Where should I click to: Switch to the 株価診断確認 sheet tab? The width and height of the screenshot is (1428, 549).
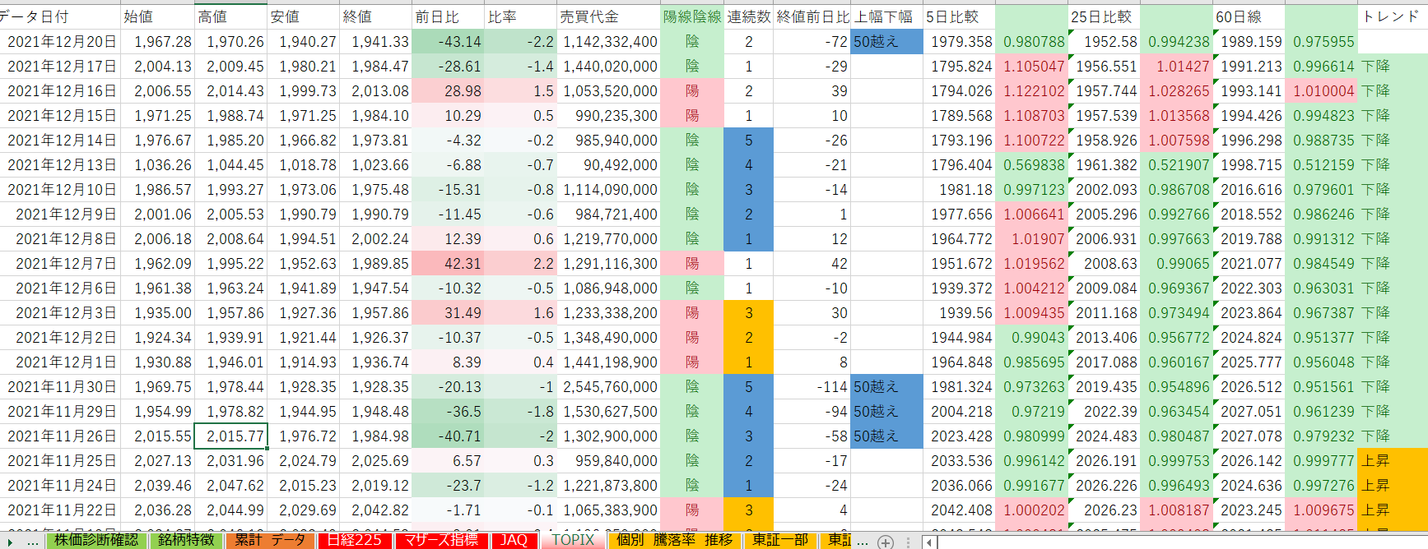pyautogui.click(x=96, y=541)
